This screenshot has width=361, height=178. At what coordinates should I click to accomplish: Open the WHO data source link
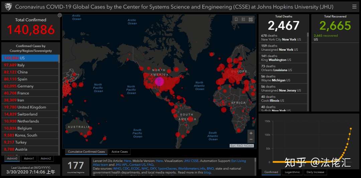117,169
